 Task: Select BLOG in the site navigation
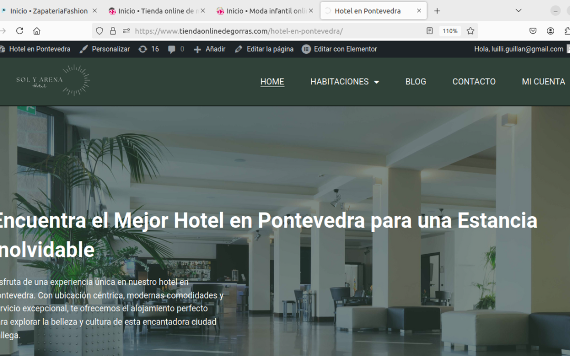coord(415,82)
